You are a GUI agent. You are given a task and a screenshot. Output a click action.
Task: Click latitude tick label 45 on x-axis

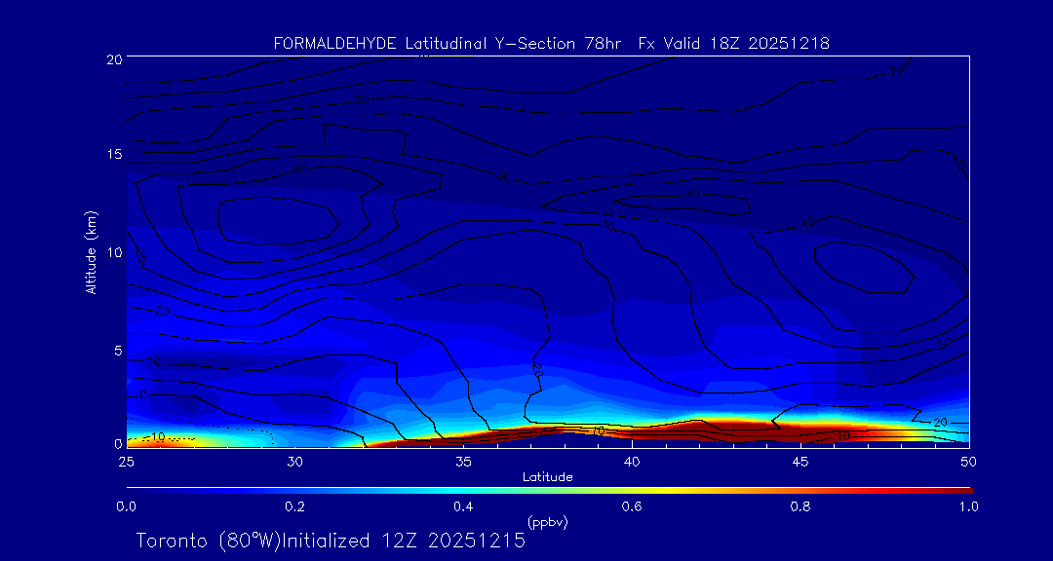(x=800, y=461)
